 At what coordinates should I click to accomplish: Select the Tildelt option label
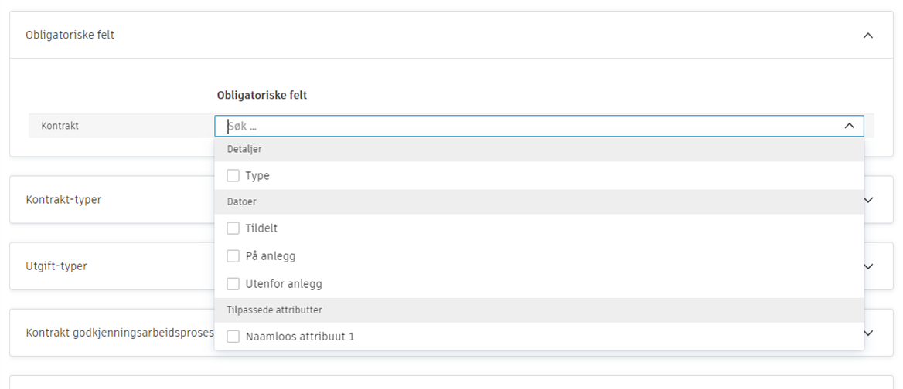click(261, 228)
